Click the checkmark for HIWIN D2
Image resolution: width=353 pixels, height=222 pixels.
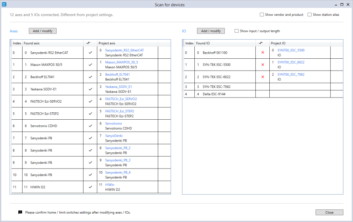coord(90,187)
